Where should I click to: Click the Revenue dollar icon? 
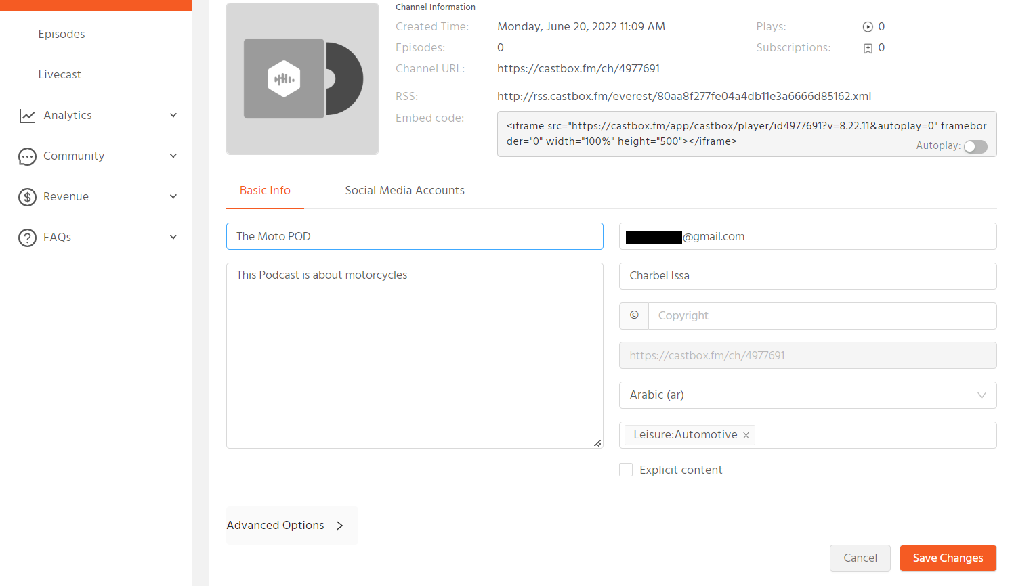point(27,197)
